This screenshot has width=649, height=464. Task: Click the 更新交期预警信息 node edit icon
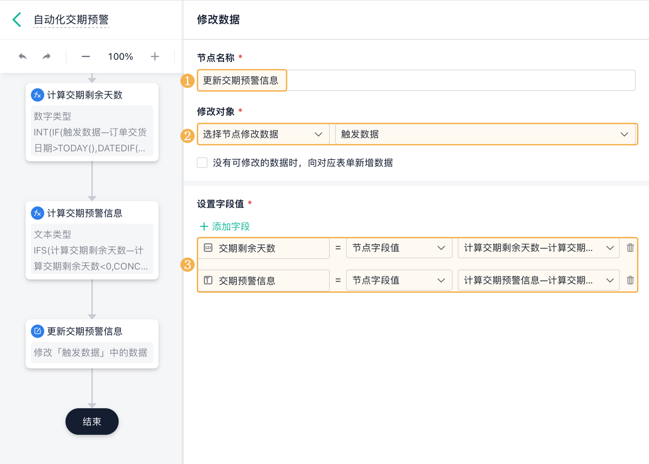(38, 331)
